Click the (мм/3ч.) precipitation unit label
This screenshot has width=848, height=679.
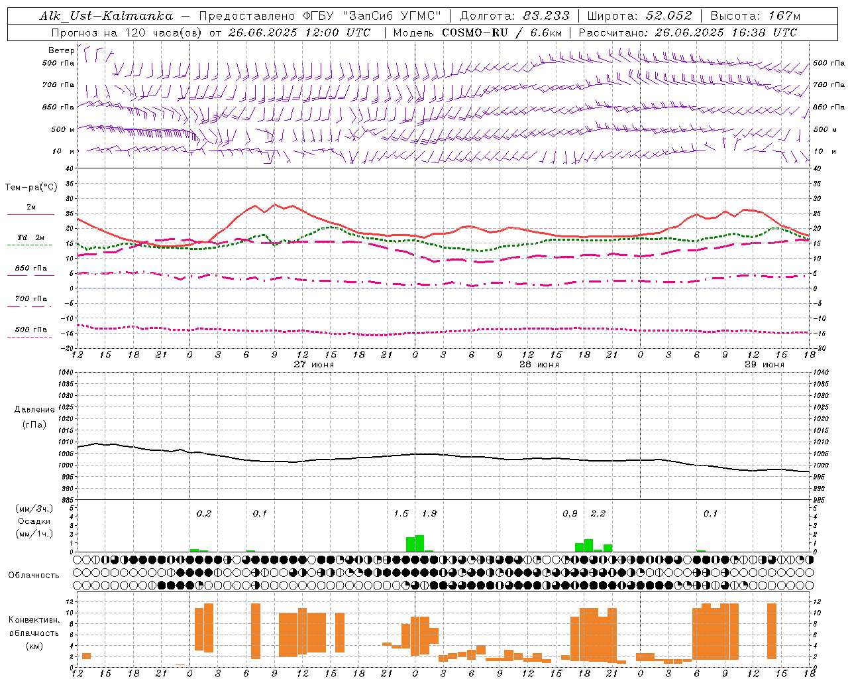34,509
